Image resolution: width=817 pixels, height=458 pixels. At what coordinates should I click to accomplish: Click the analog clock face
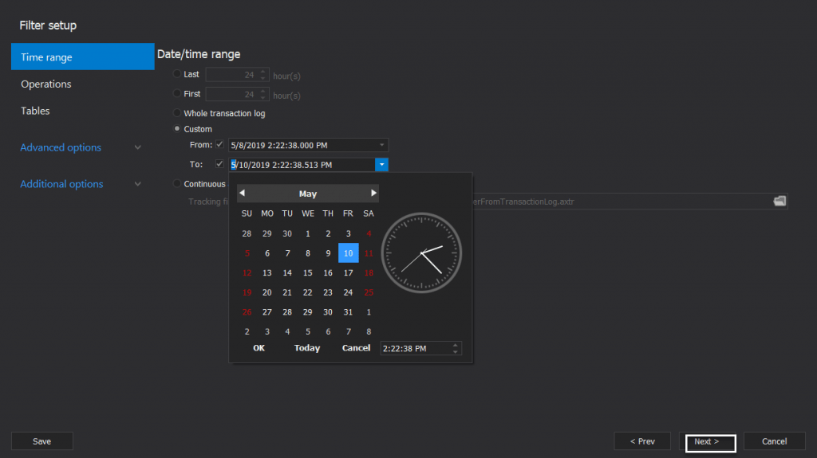click(421, 253)
